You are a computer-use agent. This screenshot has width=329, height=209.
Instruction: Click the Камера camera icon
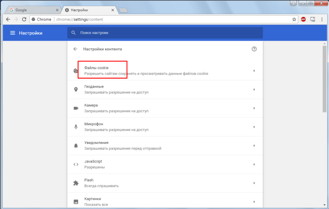click(76, 108)
